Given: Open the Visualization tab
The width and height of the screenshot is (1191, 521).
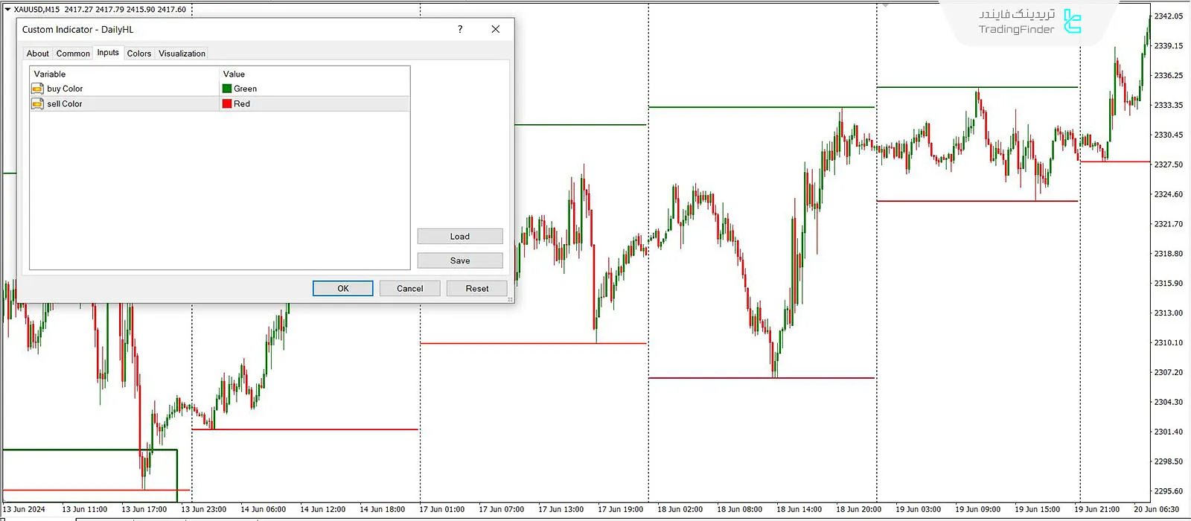Looking at the screenshot, I should (x=182, y=54).
